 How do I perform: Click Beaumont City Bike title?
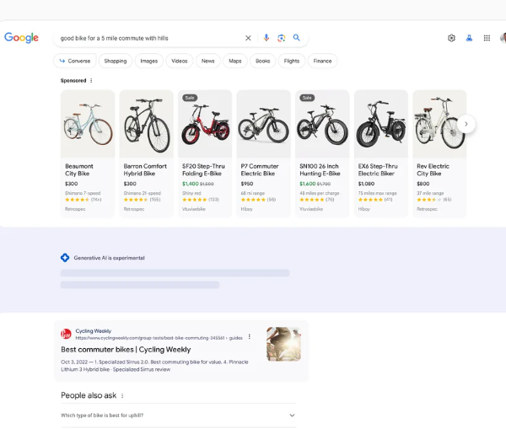(79, 170)
